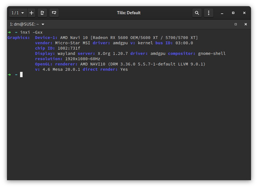Add terminal right split icon
Screen dimensions: 258x188
[42, 13]
